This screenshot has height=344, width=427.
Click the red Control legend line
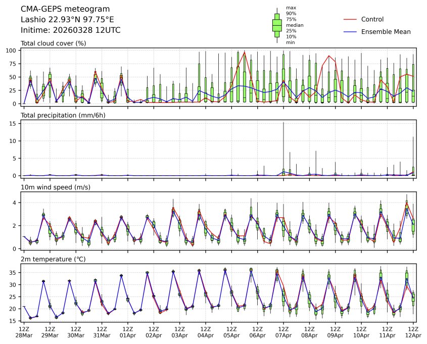(x=350, y=19)
